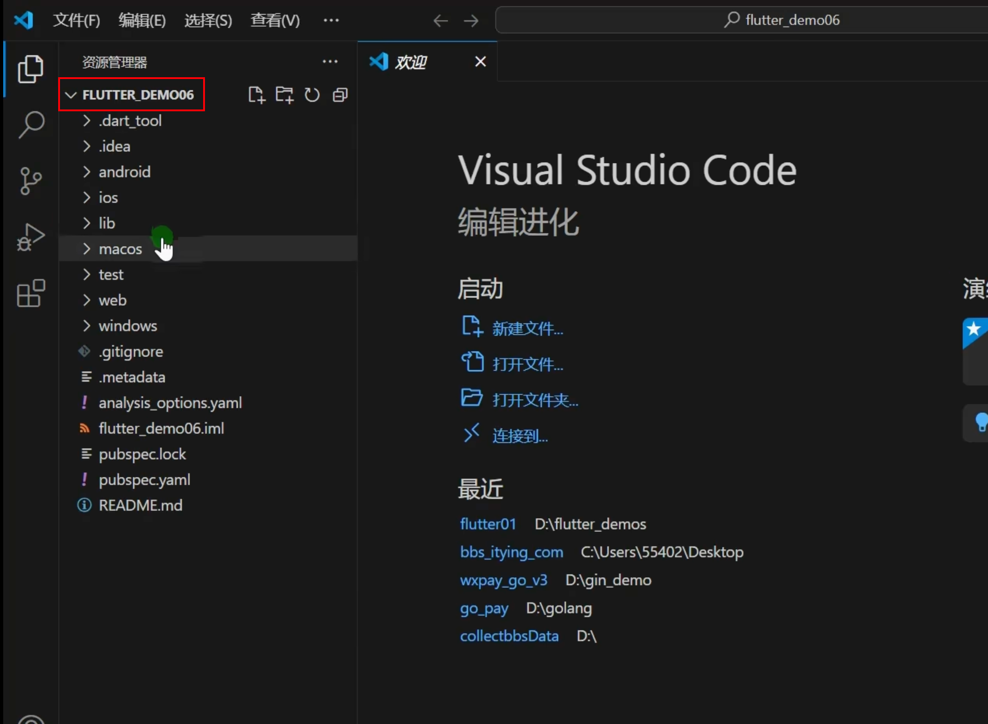Click New File icon in explorer header
Viewport: 988px width, 724px height.
(x=257, y=95)
